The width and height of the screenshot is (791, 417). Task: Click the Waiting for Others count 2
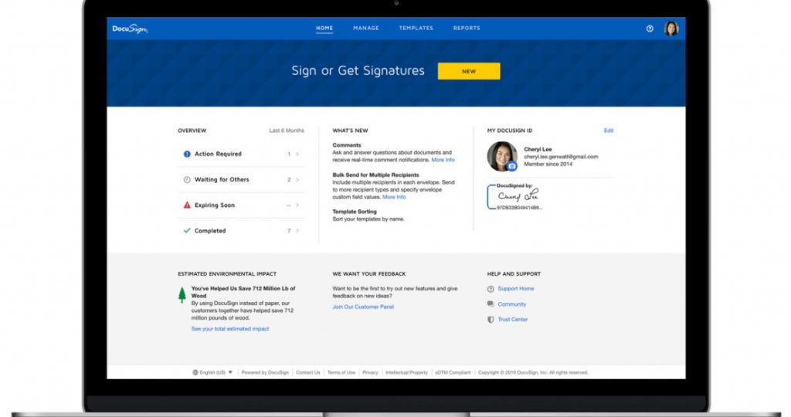(x=289, y=179)
